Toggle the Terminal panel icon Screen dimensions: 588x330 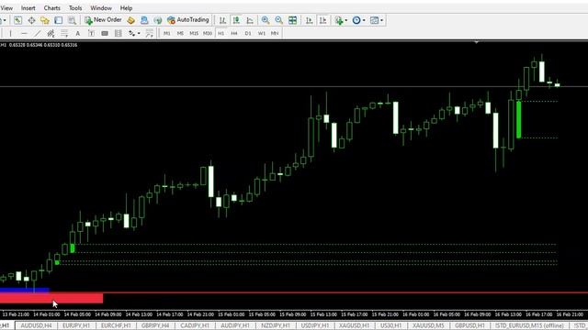coord(59,20)
